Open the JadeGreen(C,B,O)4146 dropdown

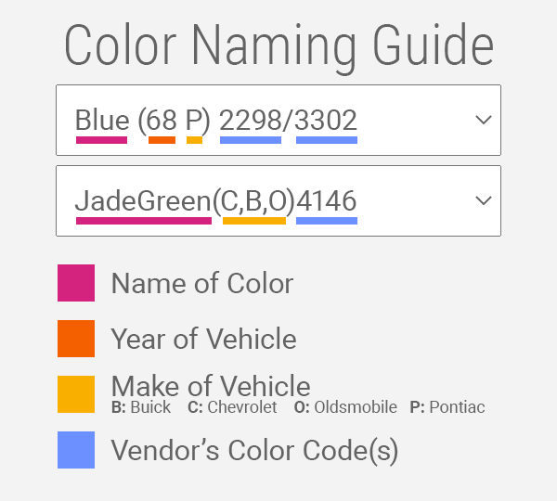point(278,200)
